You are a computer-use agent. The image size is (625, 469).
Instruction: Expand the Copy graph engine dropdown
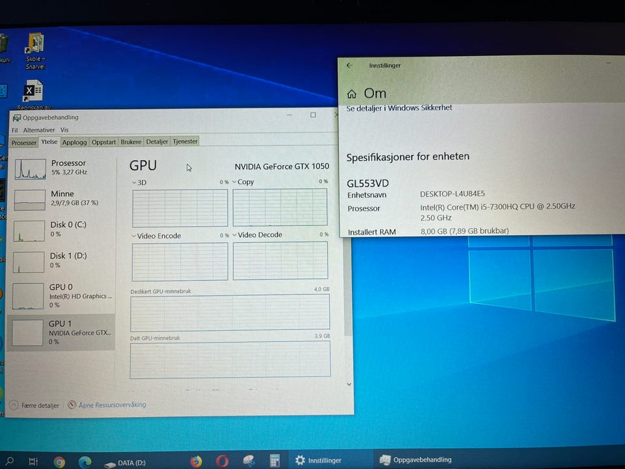pos(234,182)
